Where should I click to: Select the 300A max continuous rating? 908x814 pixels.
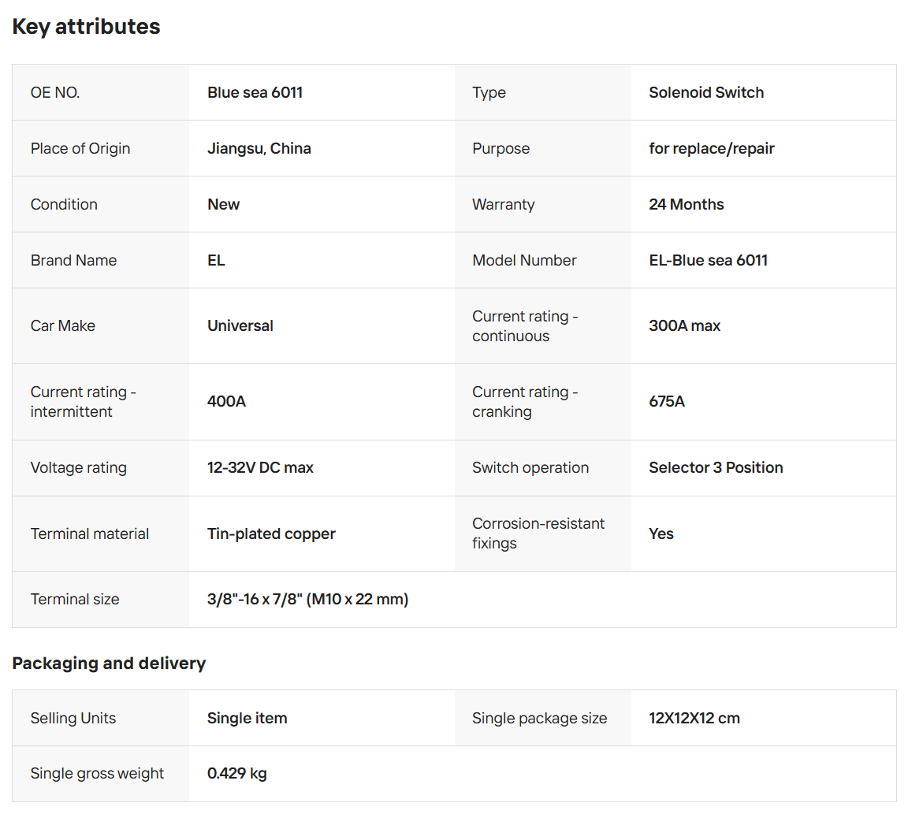684,325
